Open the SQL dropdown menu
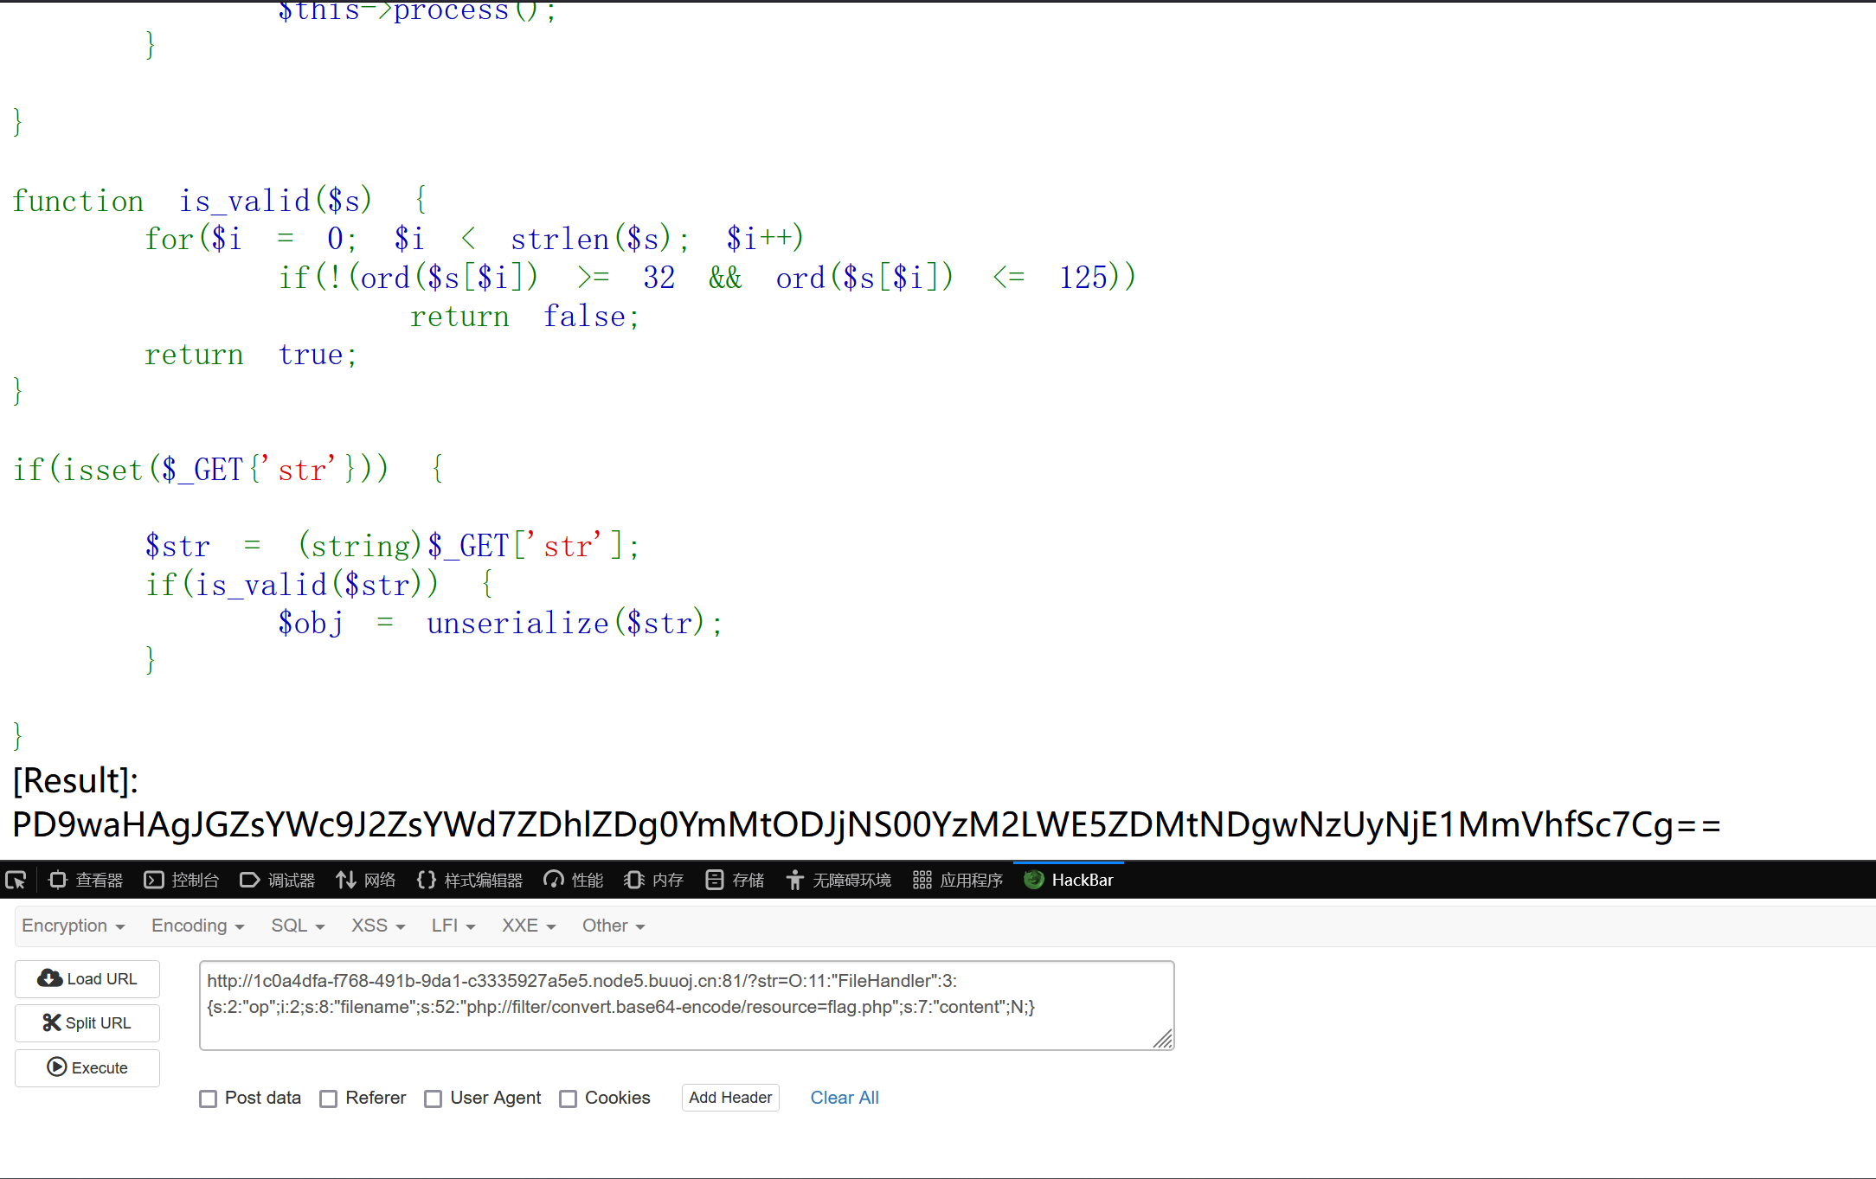 coord(298,926)
